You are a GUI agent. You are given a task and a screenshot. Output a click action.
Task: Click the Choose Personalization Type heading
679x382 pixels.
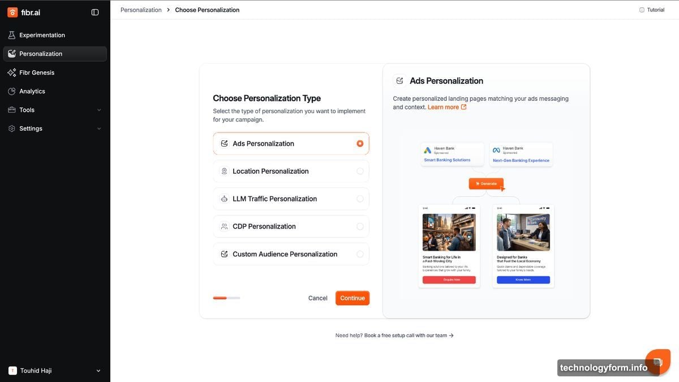[267, 98]
